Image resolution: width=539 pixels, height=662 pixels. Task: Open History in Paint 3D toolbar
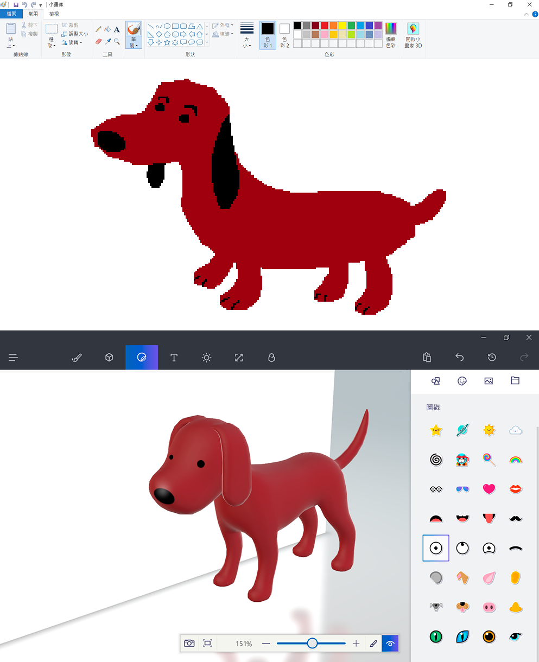click(492, 358)
